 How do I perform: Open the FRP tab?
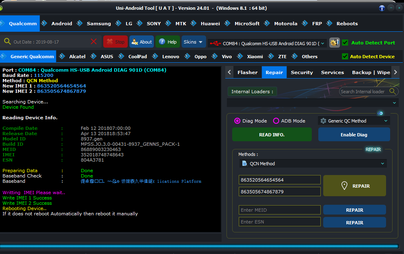click(317, 24)
